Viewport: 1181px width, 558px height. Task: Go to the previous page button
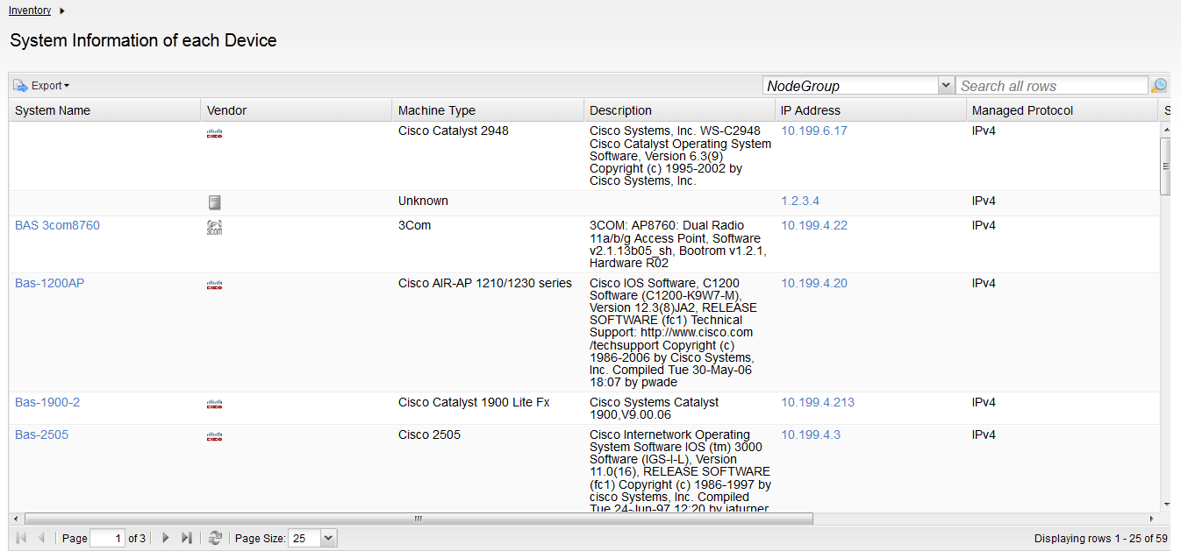(41, 538)
